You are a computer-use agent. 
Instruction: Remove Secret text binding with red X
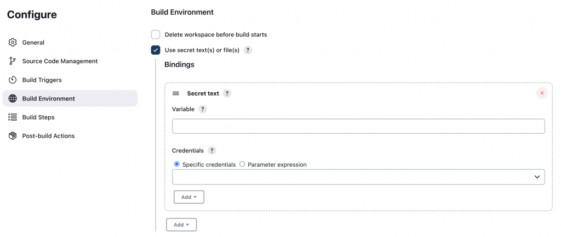pyautogui.click(x=542, y=93)
